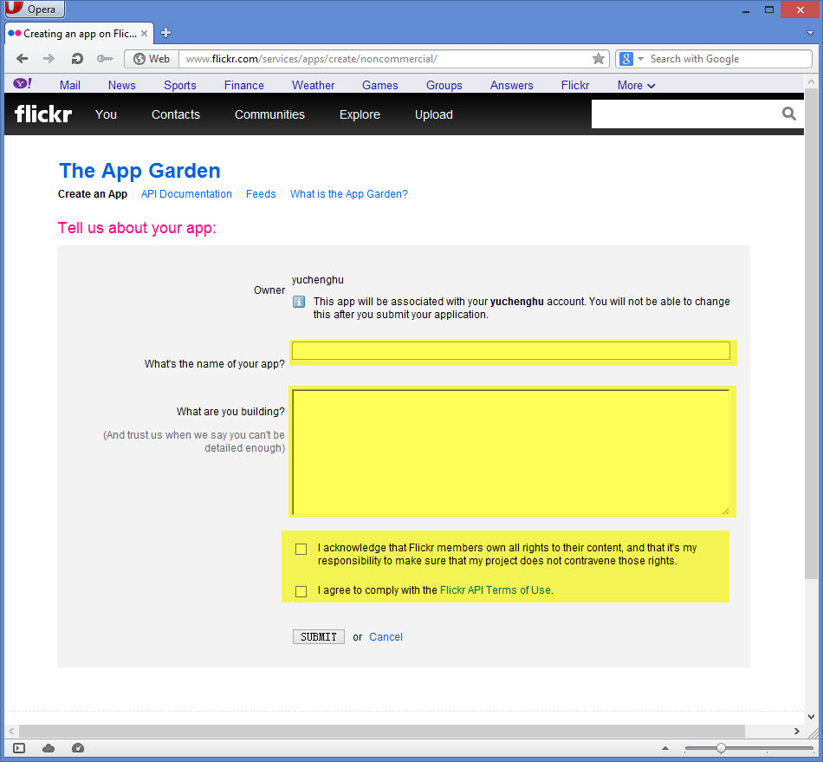Open the You menu on Flickr
The height and width of the screenshot is (762, 823).
pos(106,114)
